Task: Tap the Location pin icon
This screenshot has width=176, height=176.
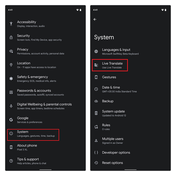Action: [x=11, y=65]
